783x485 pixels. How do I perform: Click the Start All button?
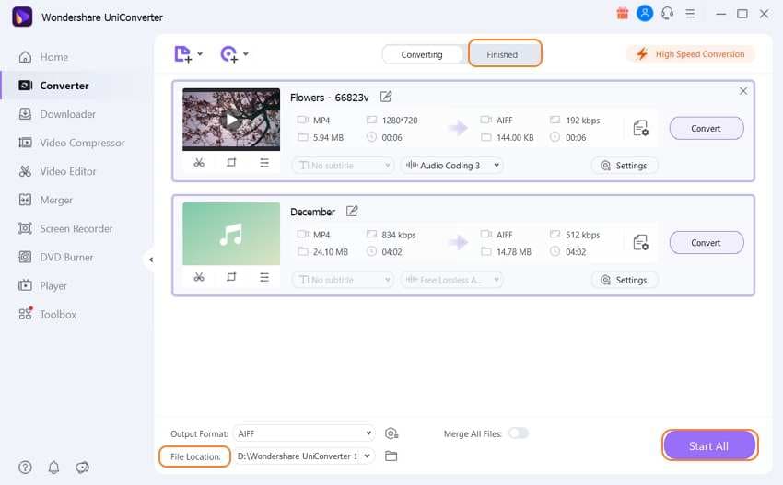click(x=709, y=445)
